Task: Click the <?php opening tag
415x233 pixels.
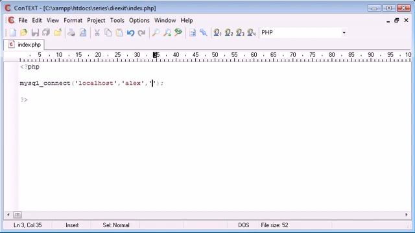Action: (30, 67)
